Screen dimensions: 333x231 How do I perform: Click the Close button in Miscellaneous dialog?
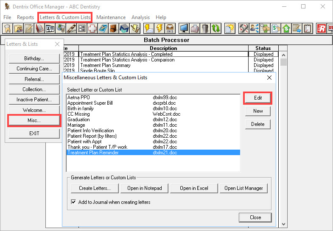point(255,217)
